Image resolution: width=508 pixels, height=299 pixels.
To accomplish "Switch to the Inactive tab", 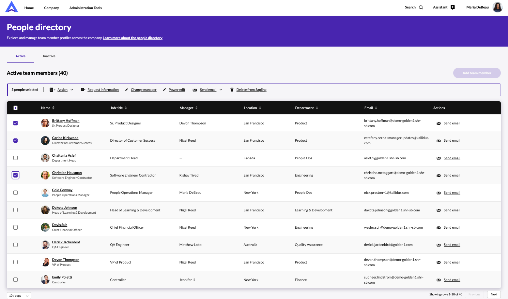I will [x=49, y=56].
